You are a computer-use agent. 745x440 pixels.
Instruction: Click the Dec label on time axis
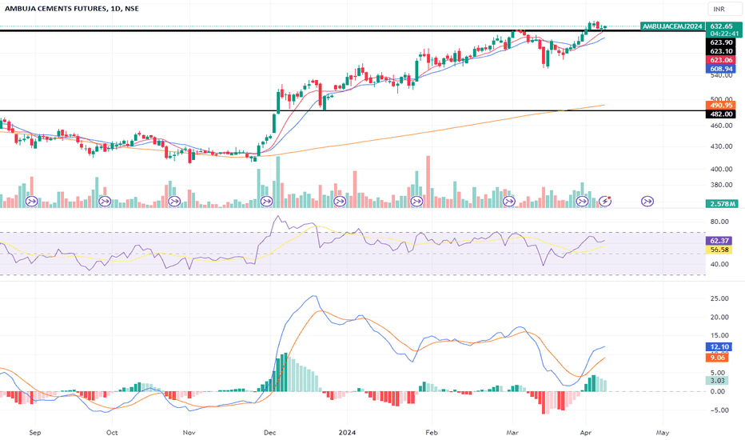point(269,432)
